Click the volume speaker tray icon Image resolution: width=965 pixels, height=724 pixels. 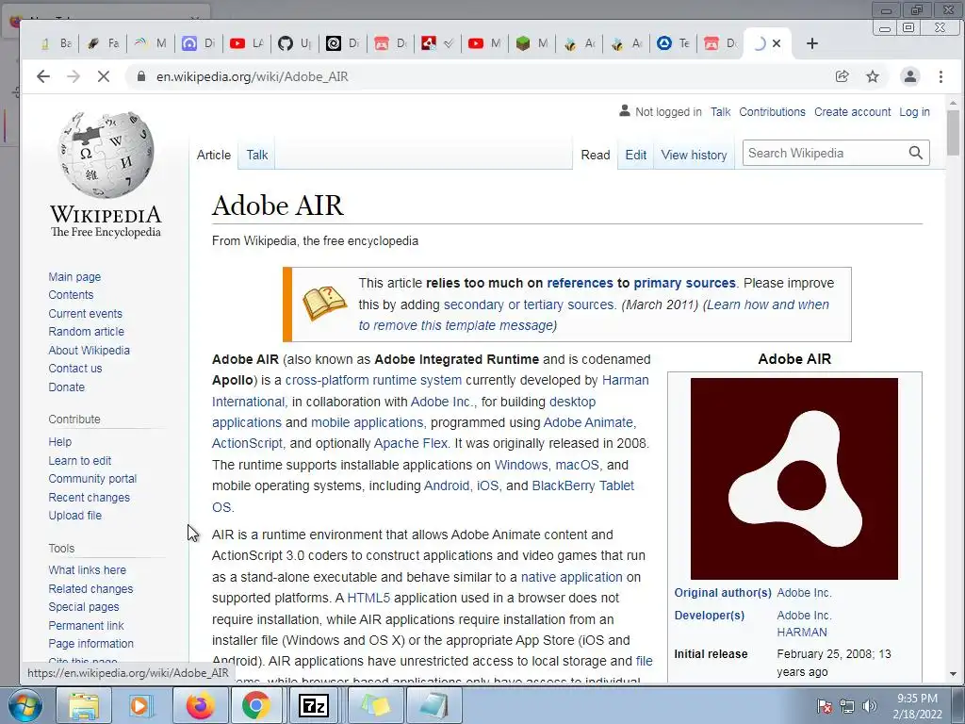point(870,706)
